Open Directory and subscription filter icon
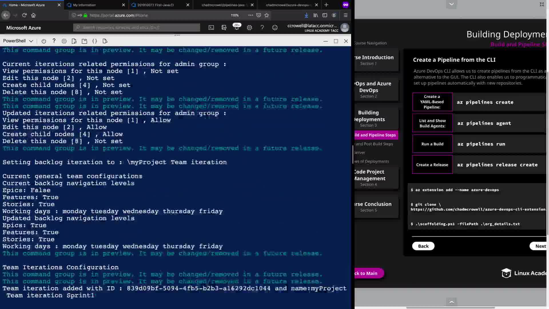The width and height of the screenshot is (549, 309). [x=224, y=28]
